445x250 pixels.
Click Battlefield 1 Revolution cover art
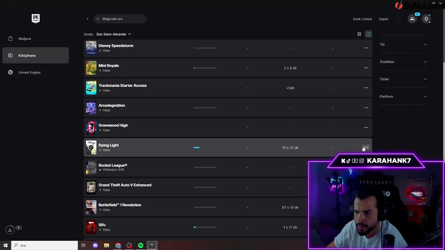(x=91, y=207)
